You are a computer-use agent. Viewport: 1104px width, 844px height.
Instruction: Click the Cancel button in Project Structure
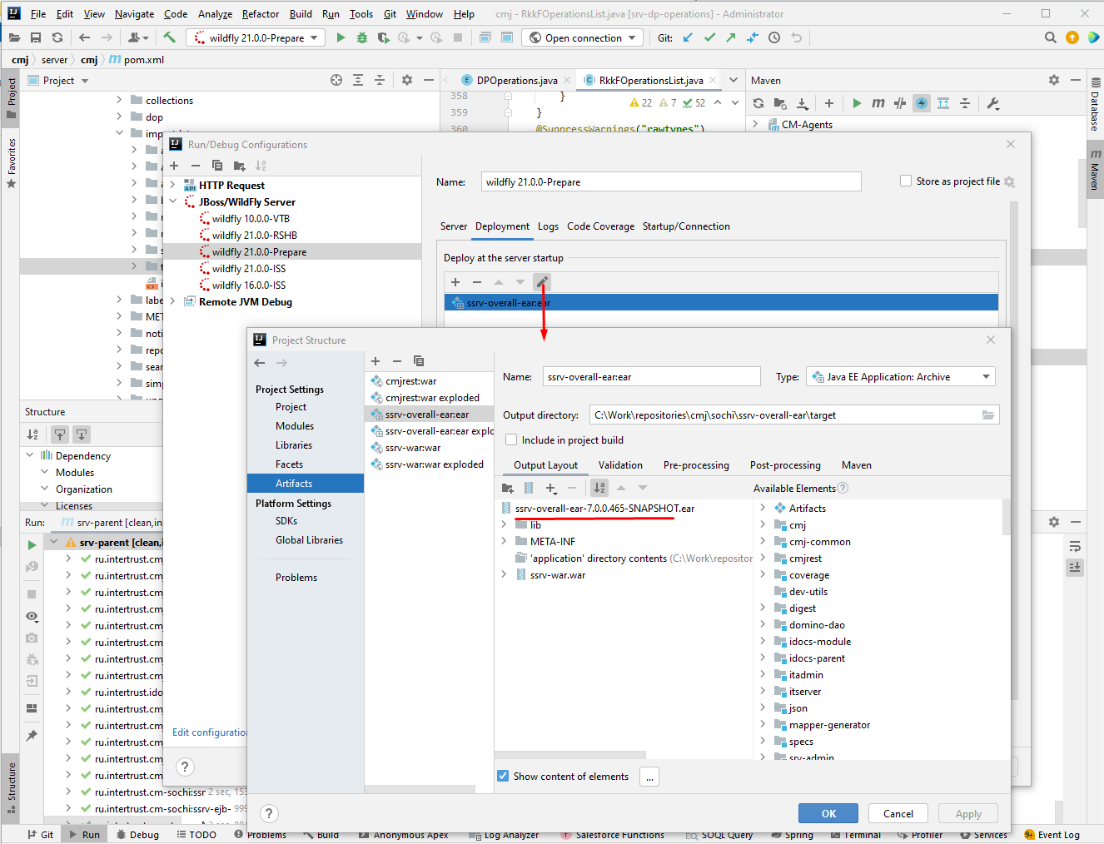(898, 813)
